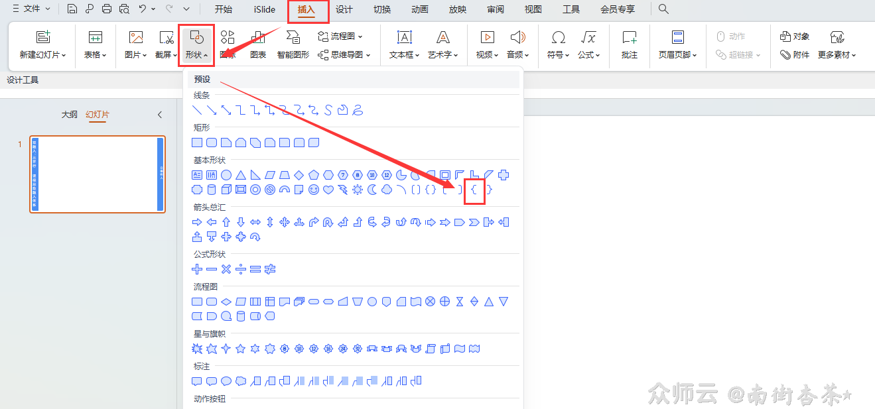Switch to the 设计 tab

[344, 9]
